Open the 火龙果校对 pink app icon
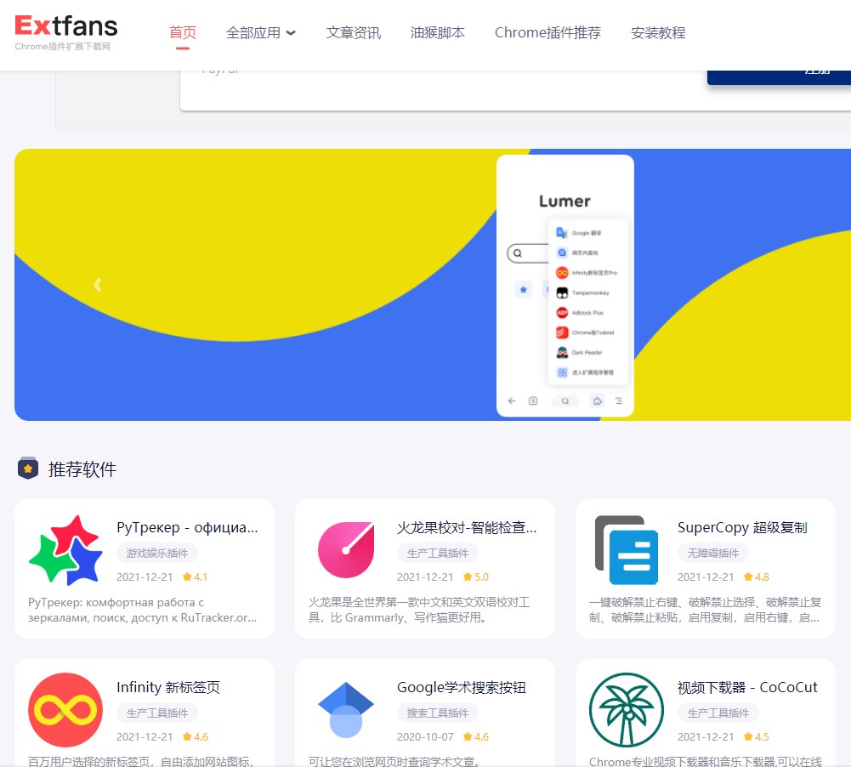This screenshot has height=767, width=851. pos(346,550)
